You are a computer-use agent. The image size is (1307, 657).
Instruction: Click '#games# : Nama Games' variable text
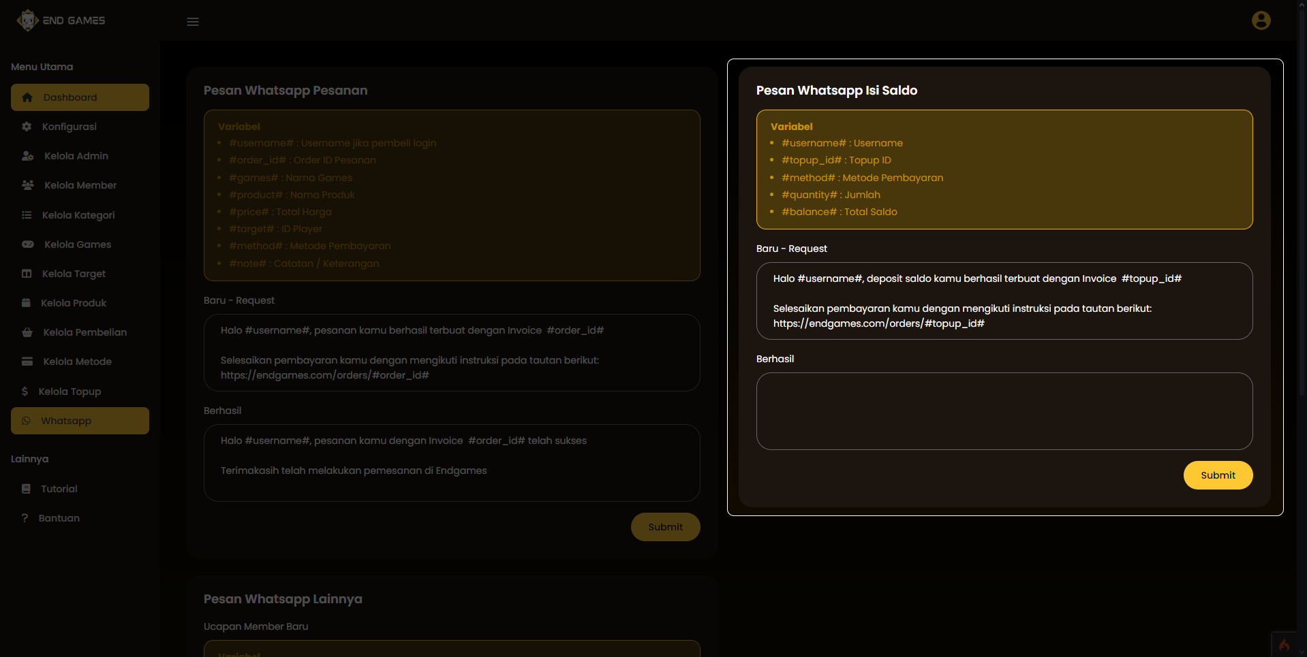291,178
